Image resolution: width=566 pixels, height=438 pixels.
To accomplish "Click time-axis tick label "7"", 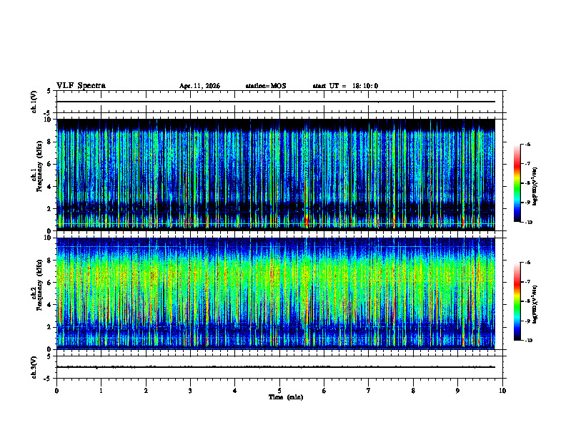I will click(369, 391).
